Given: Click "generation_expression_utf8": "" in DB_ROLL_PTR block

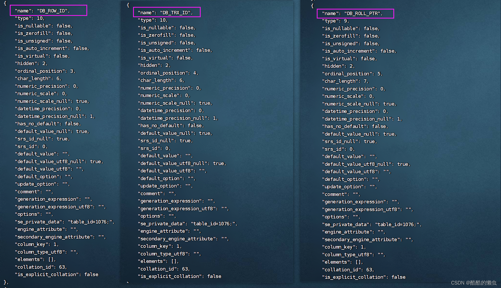Looking at the screenshot, I should [368, 209].
